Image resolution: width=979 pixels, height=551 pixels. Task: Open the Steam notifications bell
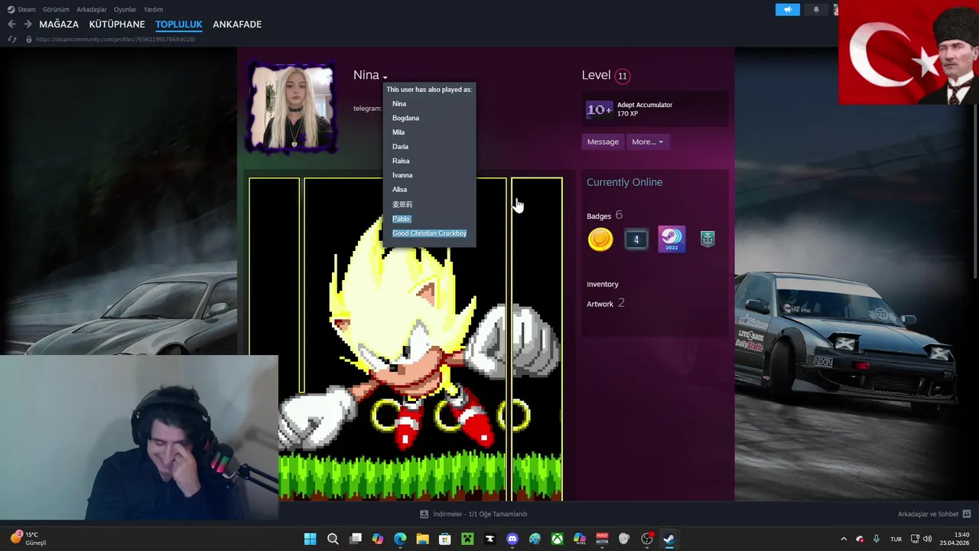tap(816, 9)
